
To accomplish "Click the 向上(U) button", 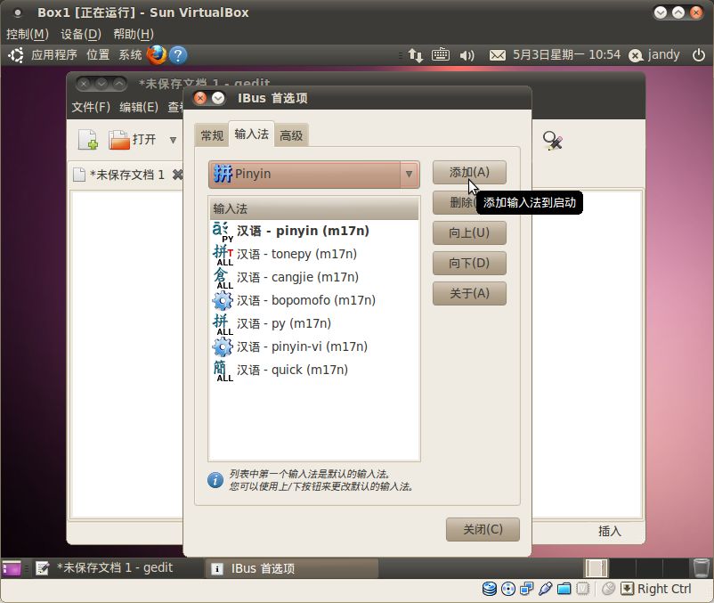I will 469,232.
